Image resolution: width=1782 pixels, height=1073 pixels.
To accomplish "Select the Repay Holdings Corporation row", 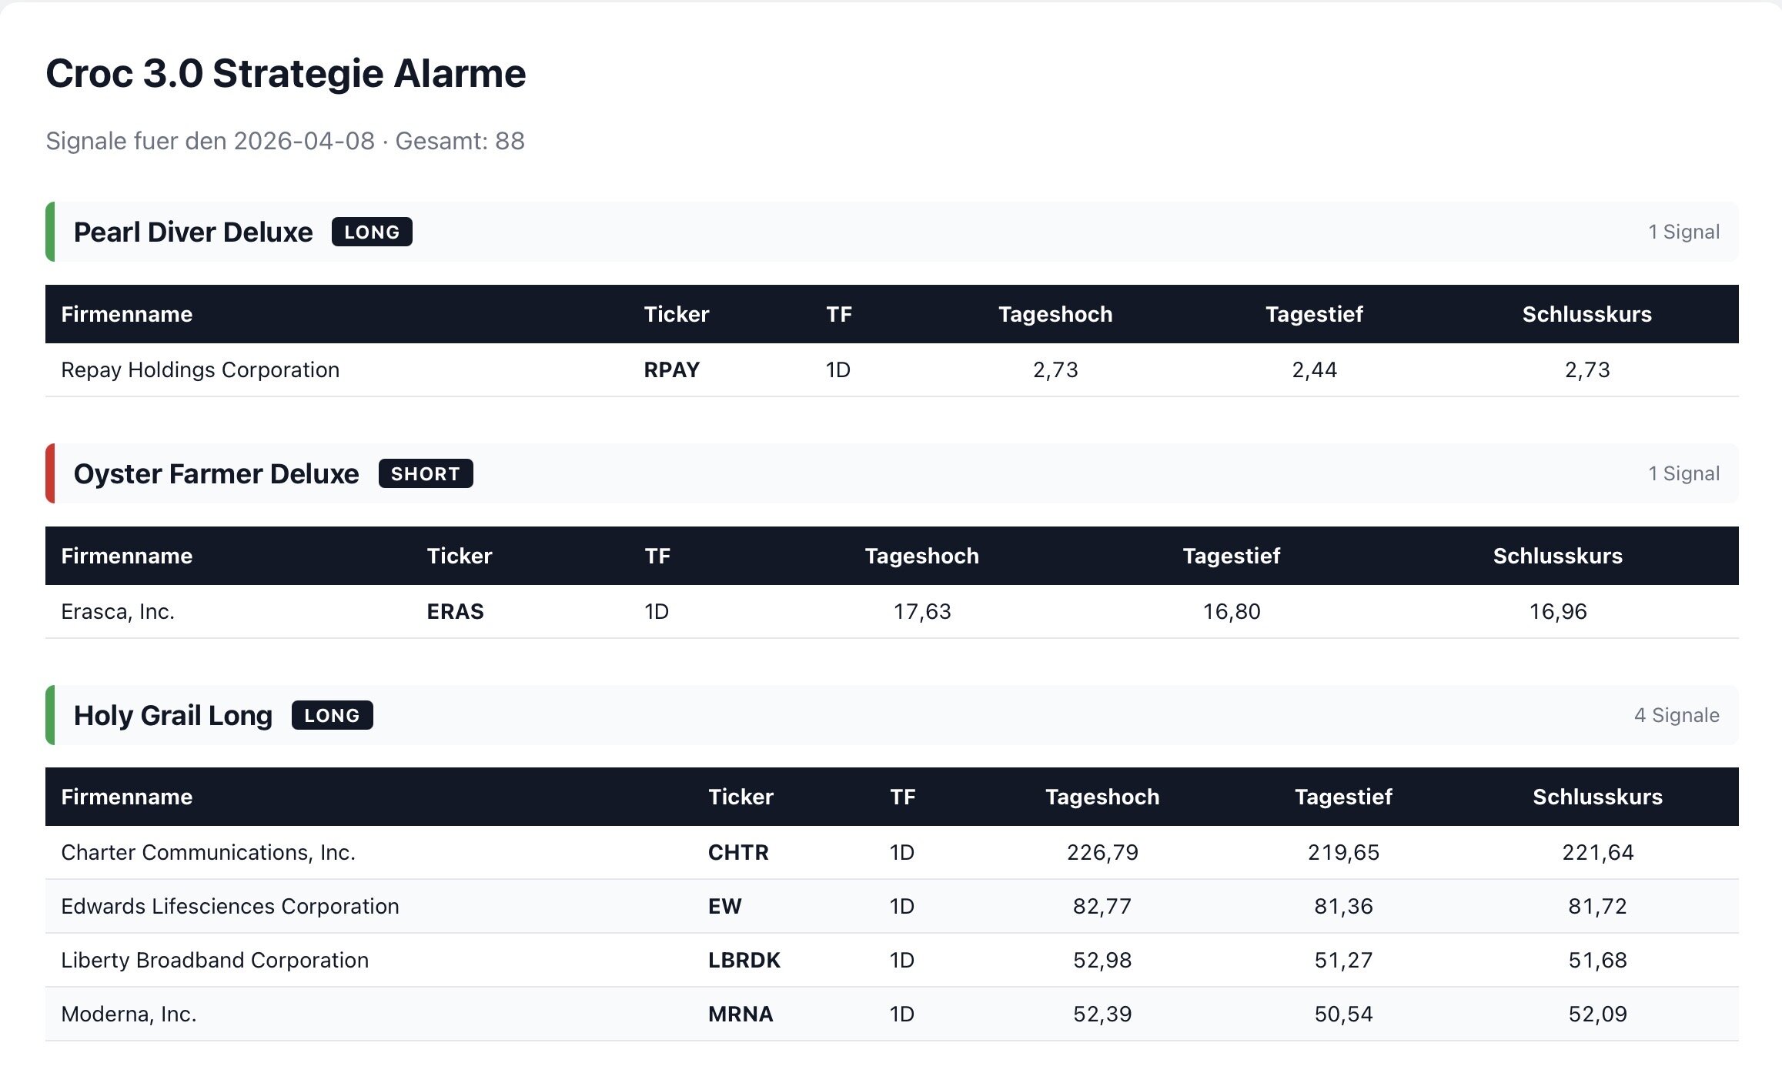I will pos(200,370).
